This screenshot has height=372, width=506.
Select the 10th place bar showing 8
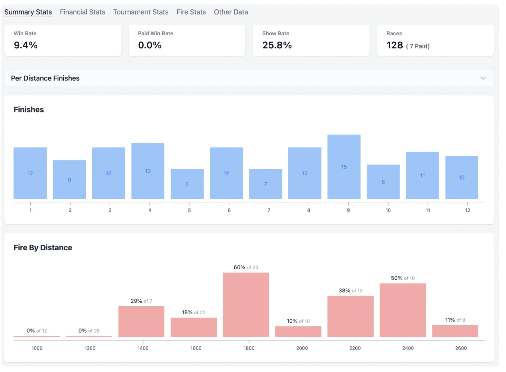click(383, 182)
